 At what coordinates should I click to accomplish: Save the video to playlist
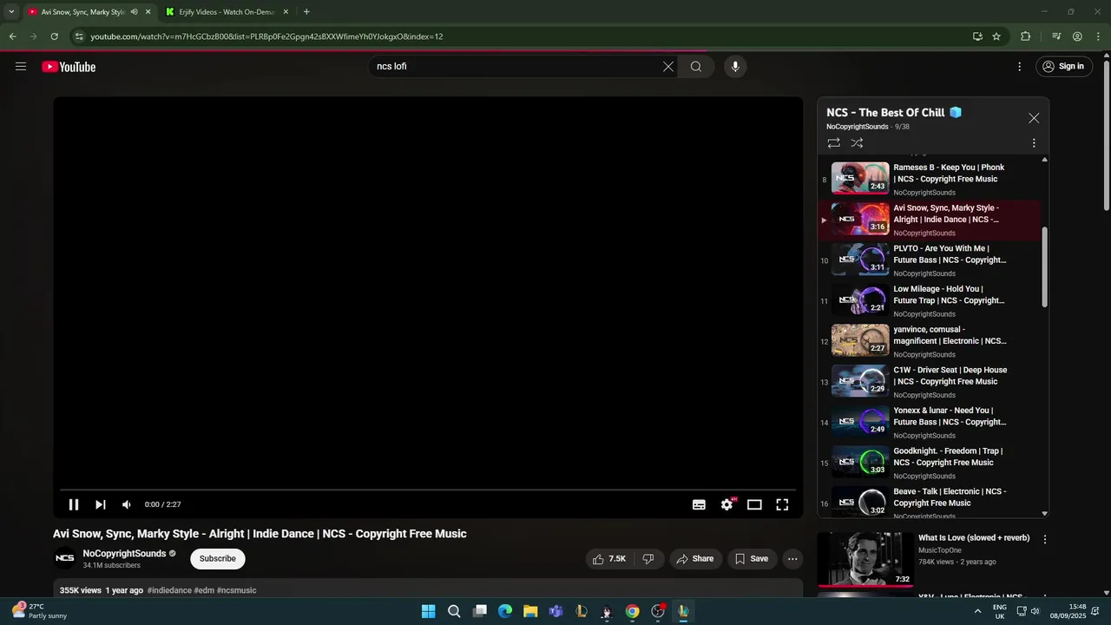pos(752,559)
